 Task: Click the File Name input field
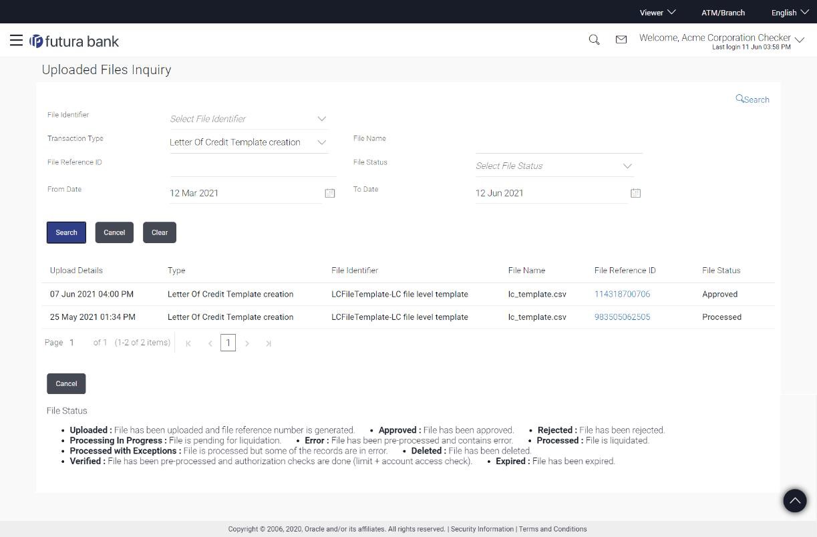tap(559, 142)
